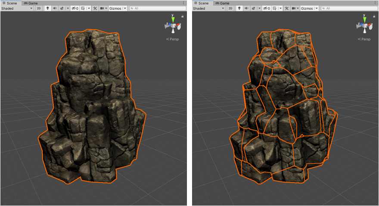Click the hidden objects eye icon in right view

tap(266, 8)
